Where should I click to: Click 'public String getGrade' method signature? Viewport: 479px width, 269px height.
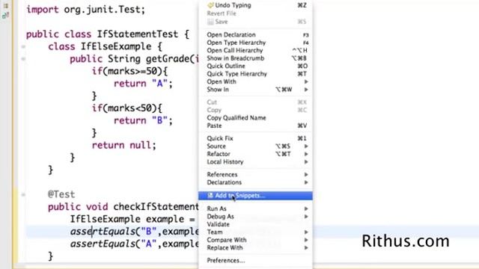pyautogui.click(x=134, y=59)
